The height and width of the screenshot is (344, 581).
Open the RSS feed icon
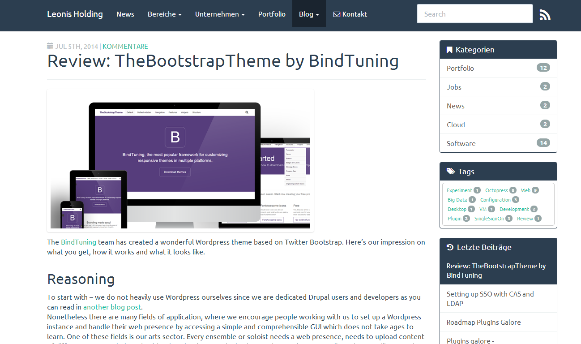point(545,15)
